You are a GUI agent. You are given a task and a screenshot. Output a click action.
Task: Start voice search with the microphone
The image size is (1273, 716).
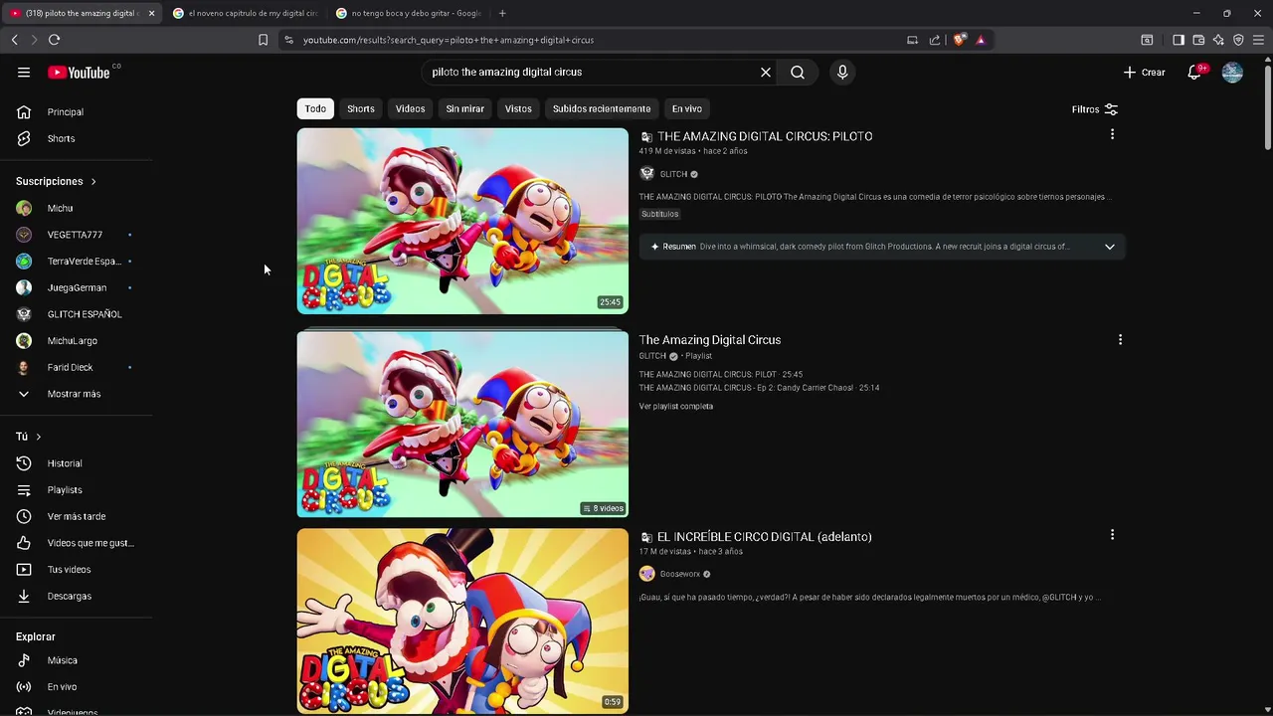coord(842,72)
